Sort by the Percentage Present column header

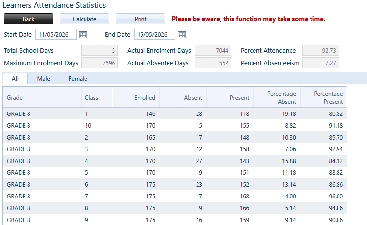coord(324,97)
